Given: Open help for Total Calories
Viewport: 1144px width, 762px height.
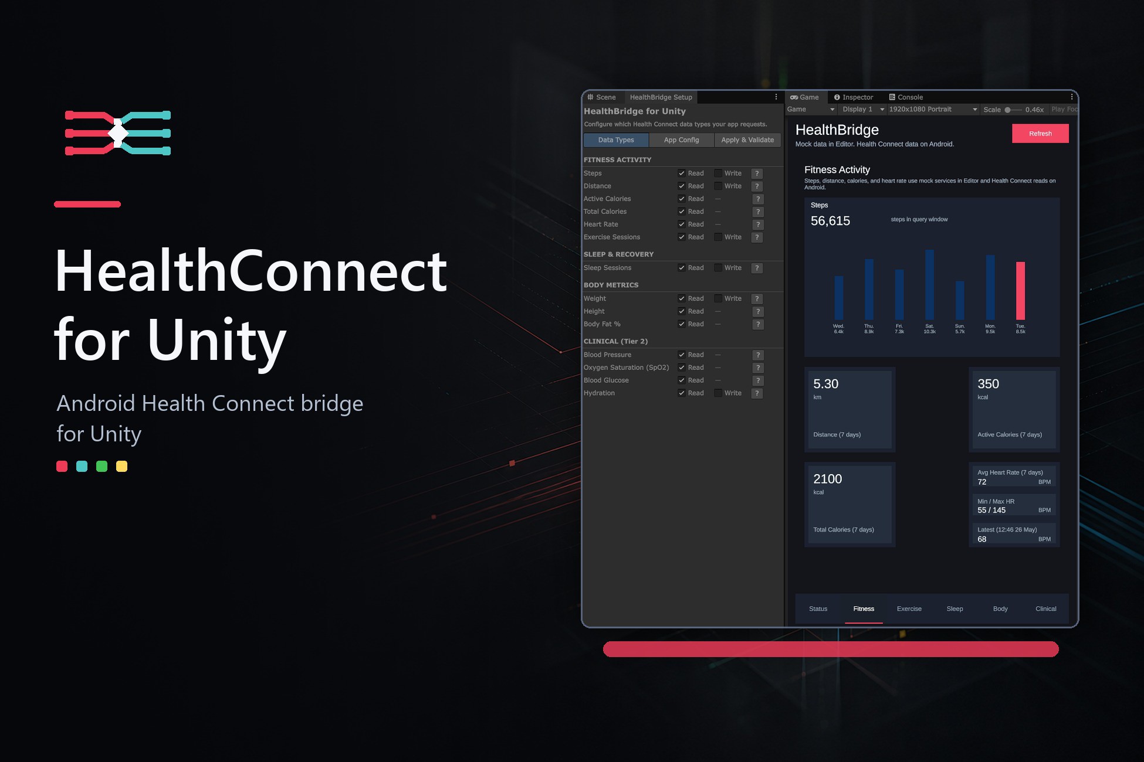Looking at the screenshot, I should (758, 212).
